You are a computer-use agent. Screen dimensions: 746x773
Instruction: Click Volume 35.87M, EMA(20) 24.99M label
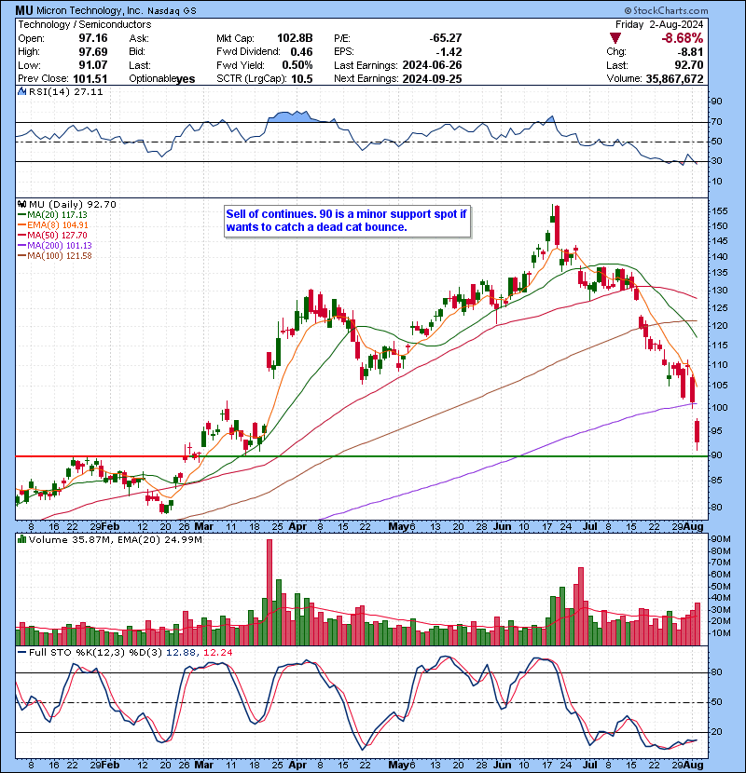[115, 539]
